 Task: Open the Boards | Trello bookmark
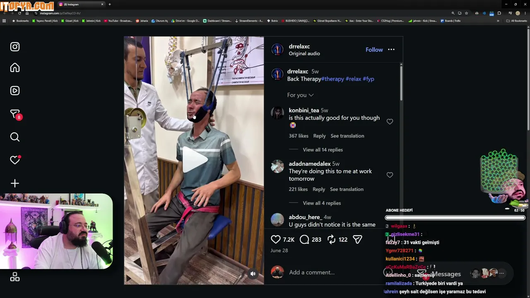coord(450,21)
